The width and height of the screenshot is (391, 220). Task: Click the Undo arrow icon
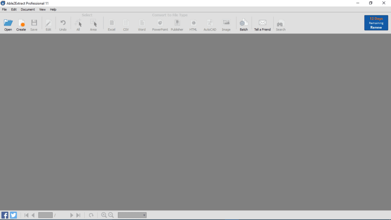tap(63, 23)
